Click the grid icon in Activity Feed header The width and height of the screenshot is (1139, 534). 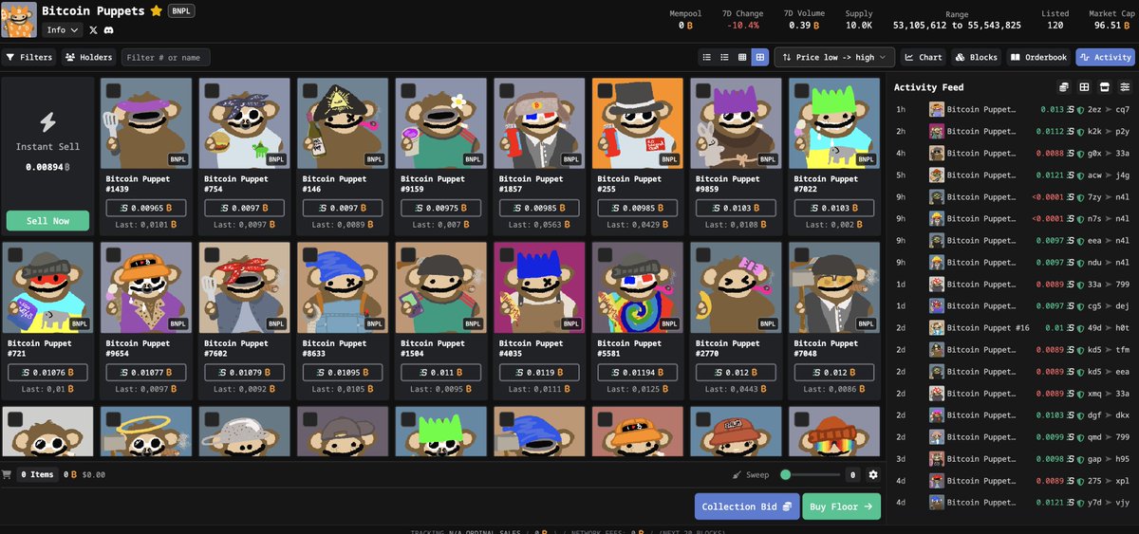(1084, 87)
